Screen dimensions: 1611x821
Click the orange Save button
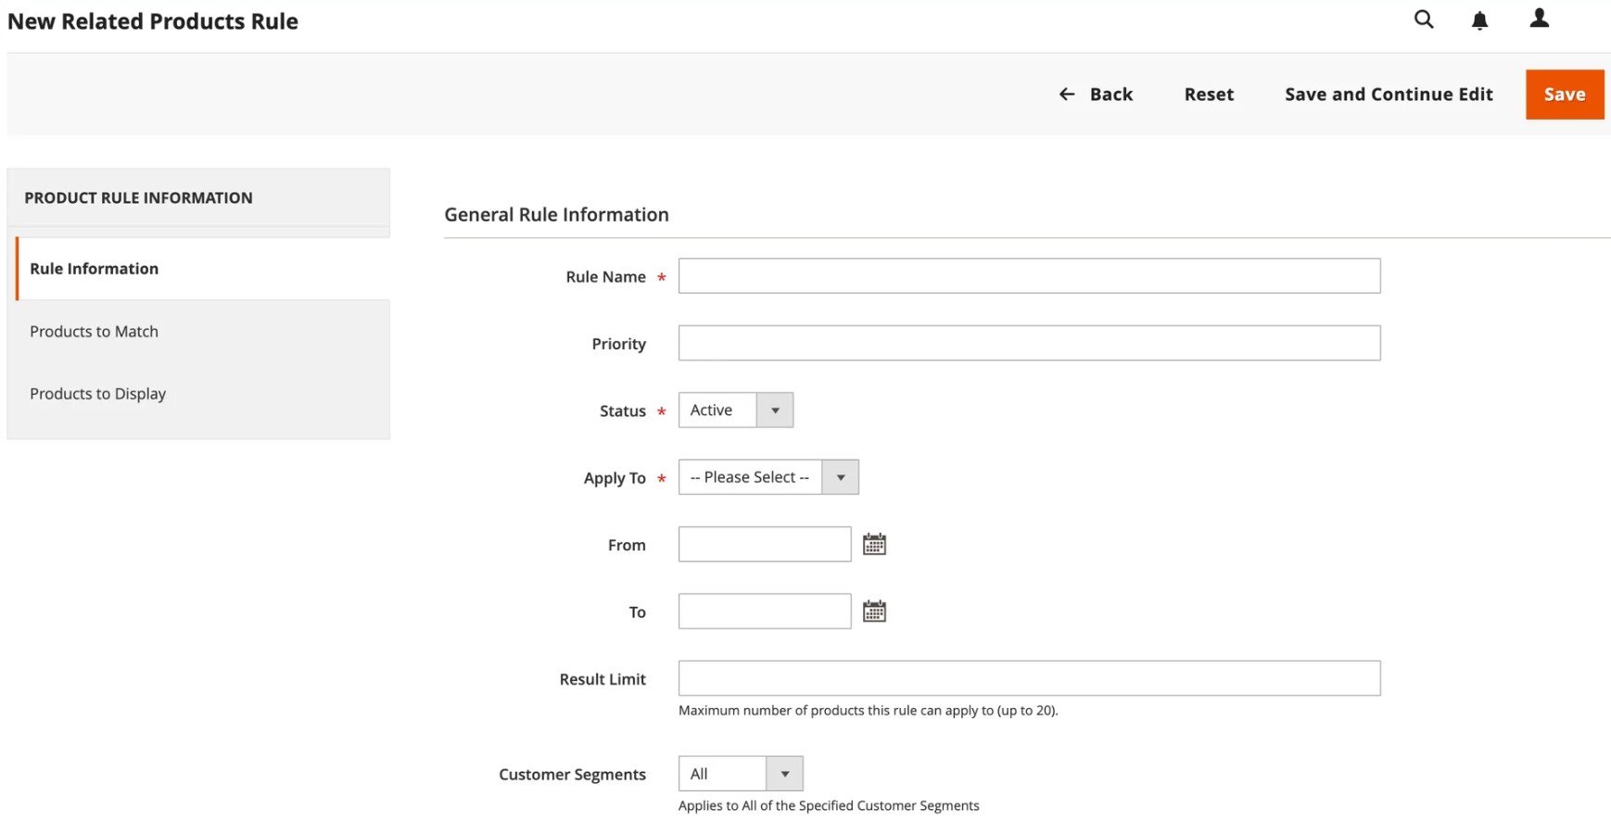[1565, 95]
